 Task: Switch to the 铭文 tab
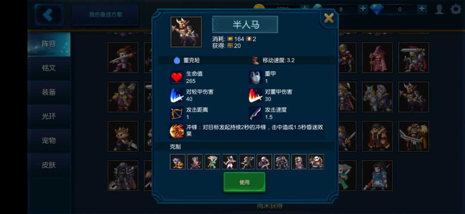(49, 68)
